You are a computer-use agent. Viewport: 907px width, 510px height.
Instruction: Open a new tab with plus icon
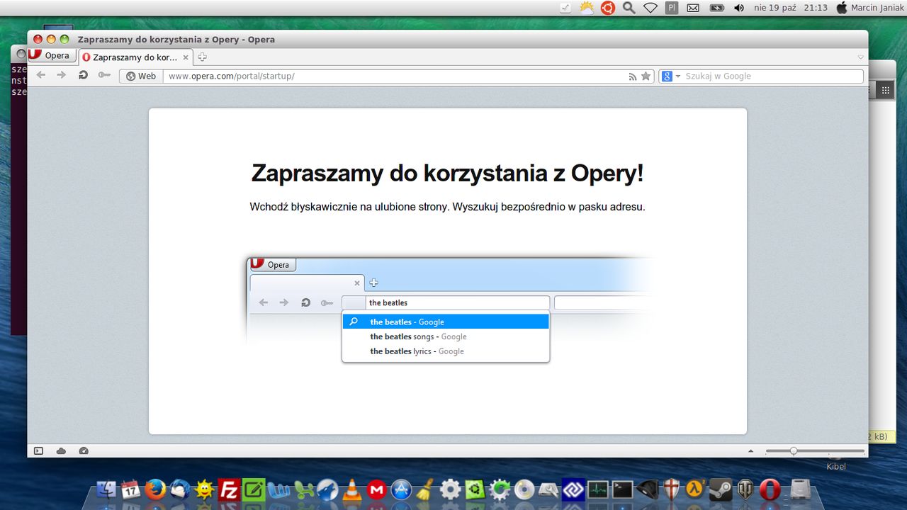pyautogui.click(x=202, y=57)
